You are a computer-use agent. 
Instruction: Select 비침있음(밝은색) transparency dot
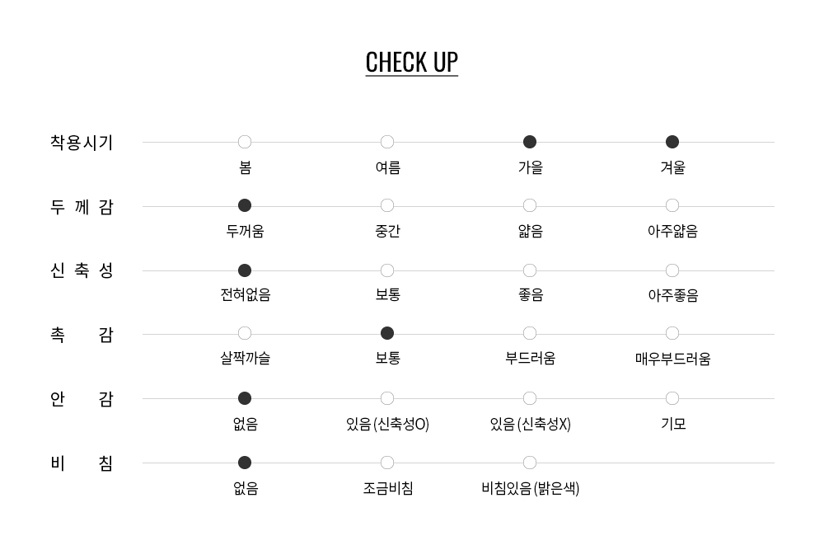pyautogui.click(x=530, y=463)
